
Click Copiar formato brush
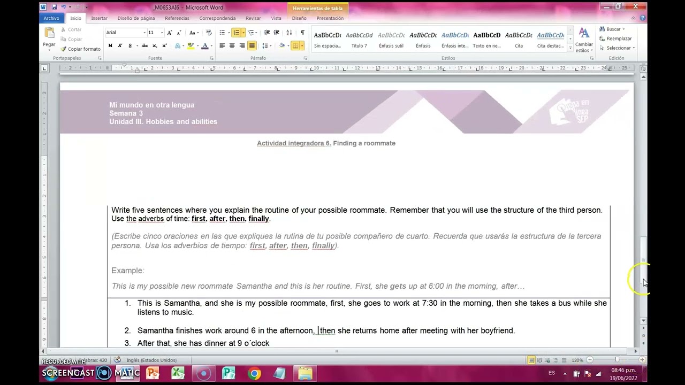(x=80, y=49)
